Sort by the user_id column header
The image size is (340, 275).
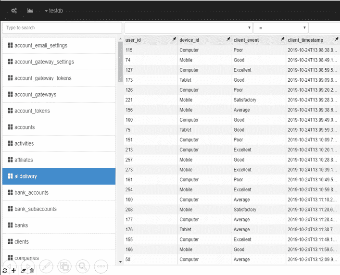click(133, 40)
